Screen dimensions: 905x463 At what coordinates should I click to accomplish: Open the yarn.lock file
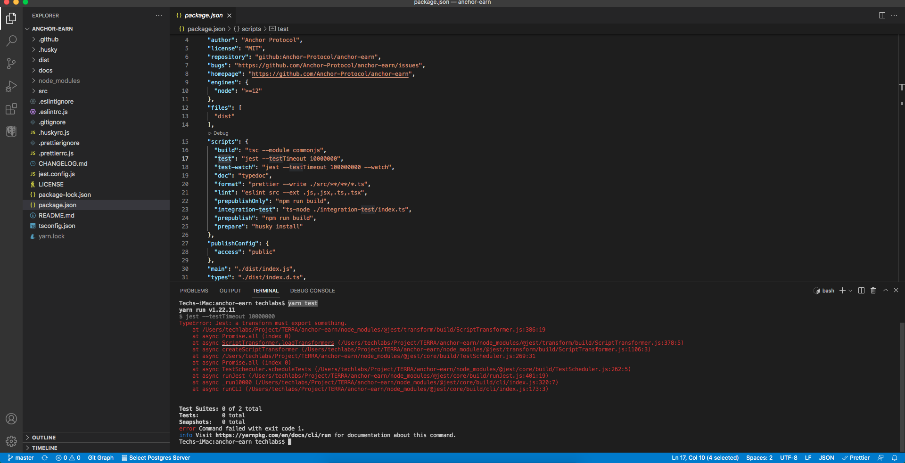point(96,236)
